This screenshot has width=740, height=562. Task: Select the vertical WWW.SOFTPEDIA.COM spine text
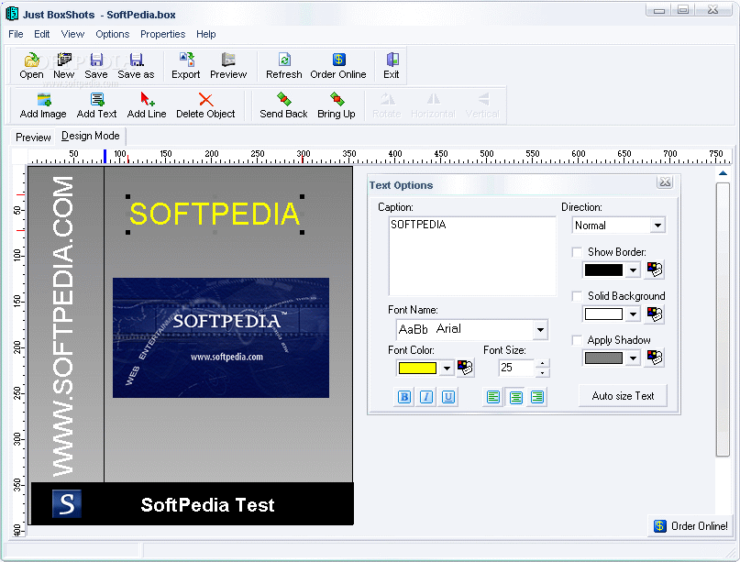pyautogui.click(x=62, y=326)
